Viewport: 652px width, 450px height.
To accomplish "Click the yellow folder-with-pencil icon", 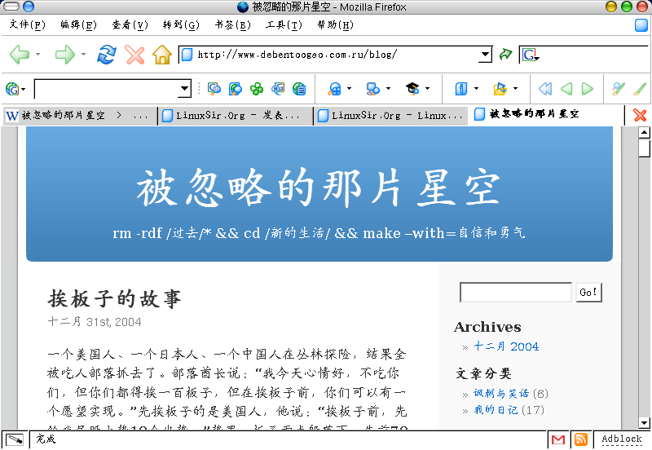I will pos(500,89).
